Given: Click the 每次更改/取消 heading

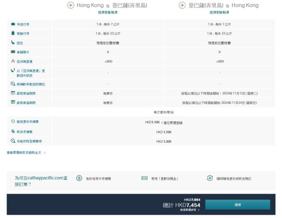Looking at the screenshot, I should coord(164,112).
